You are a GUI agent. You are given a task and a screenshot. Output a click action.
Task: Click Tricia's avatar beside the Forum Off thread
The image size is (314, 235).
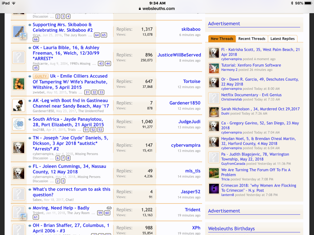coord(214,173)
